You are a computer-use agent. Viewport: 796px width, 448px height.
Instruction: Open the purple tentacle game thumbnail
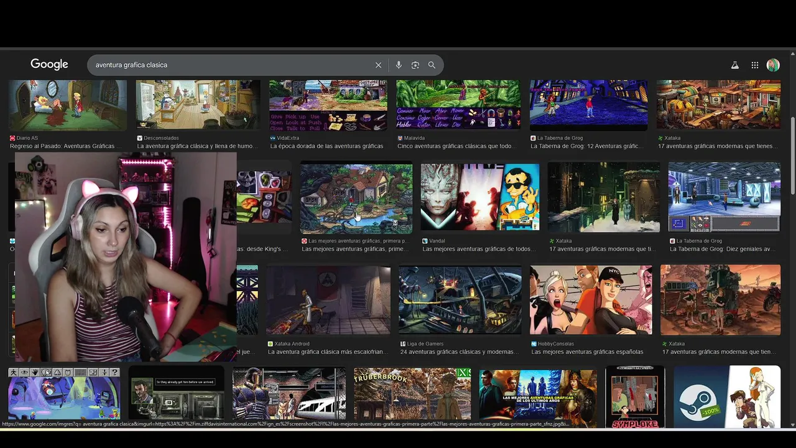pyautogui.click(x=64, y=394)
